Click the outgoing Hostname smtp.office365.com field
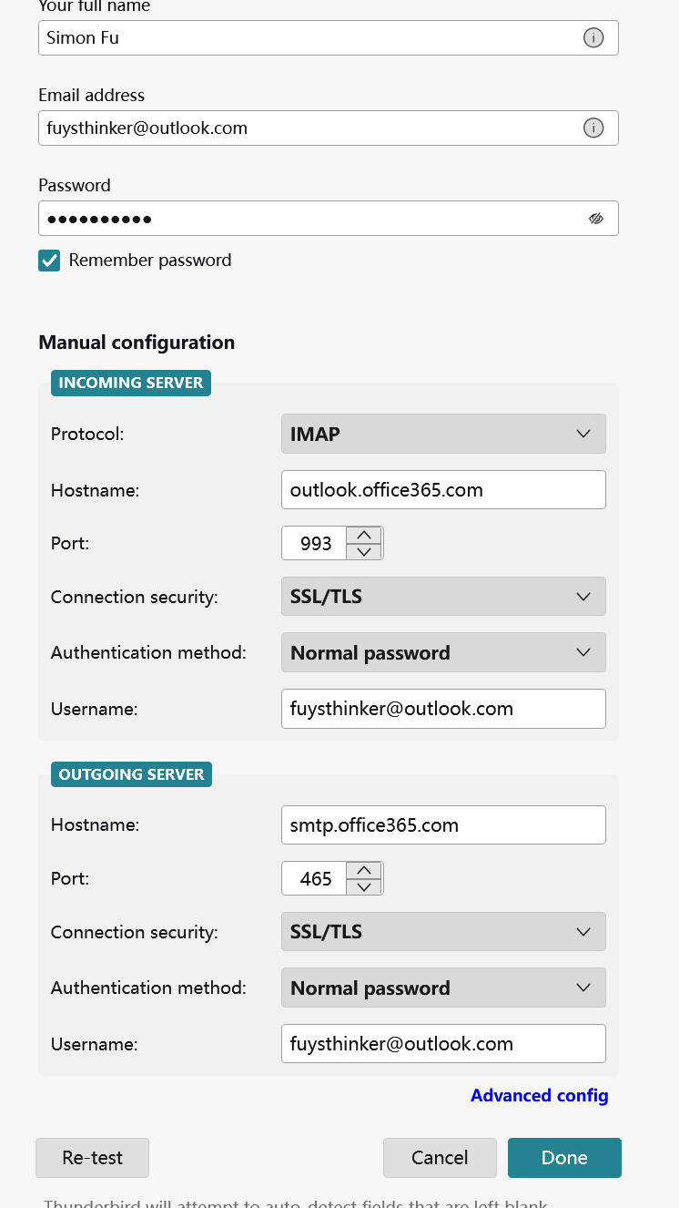The width and height of the screenshot is (679, 1208). point(443,825)
